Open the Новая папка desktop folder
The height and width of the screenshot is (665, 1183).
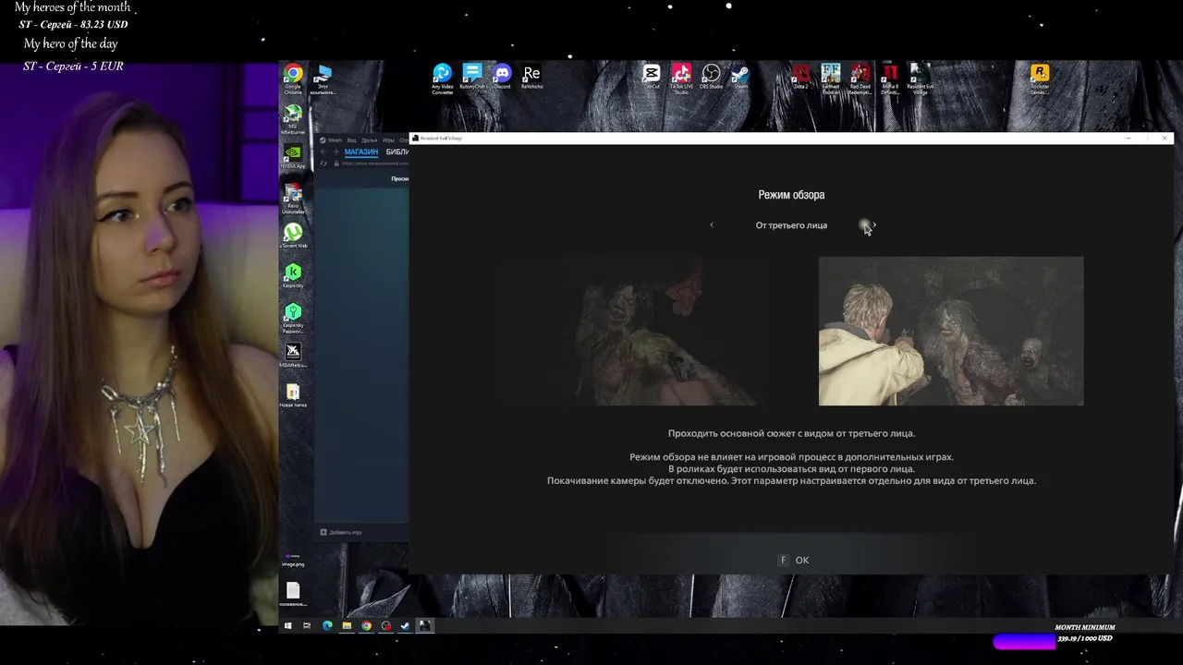(x=293, y=396)
